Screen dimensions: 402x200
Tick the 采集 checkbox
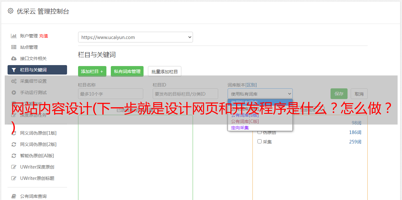click(260, 142)
